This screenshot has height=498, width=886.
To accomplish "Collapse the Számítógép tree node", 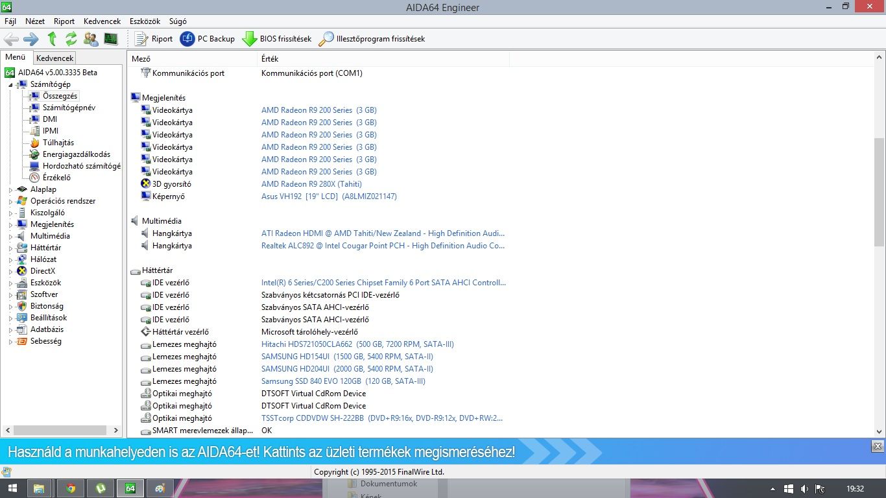I will click(11, 84).
